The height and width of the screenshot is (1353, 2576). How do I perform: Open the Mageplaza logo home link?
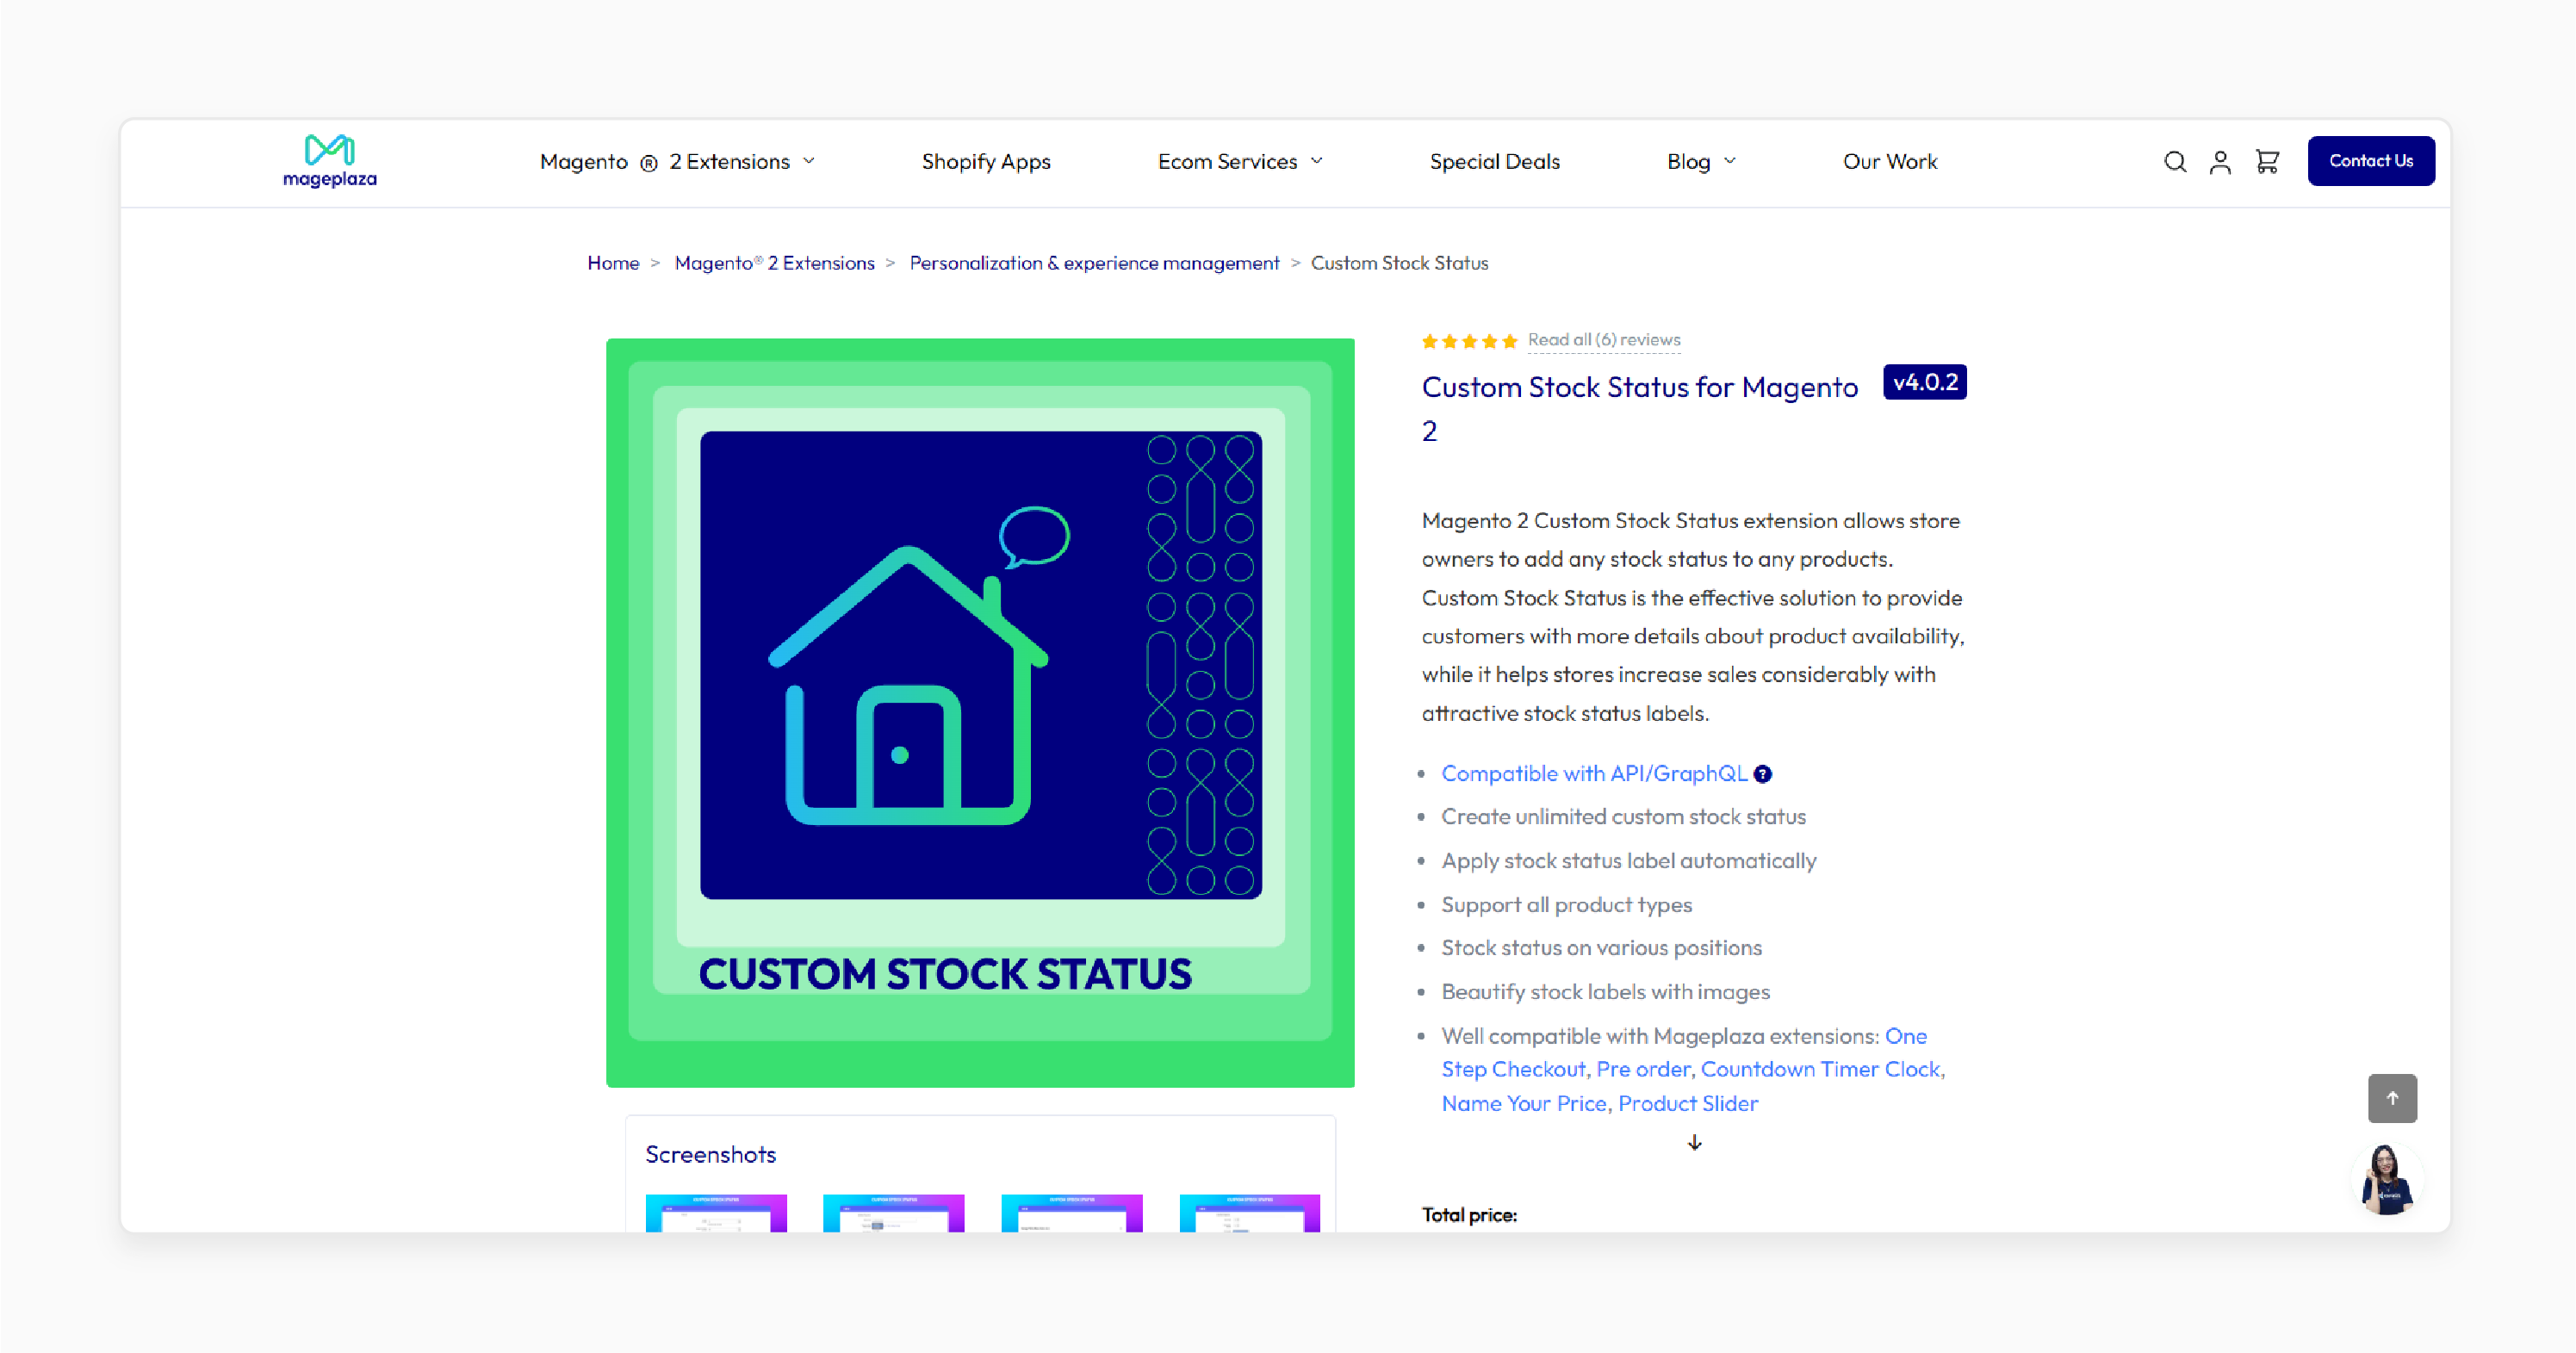(330, 161)
